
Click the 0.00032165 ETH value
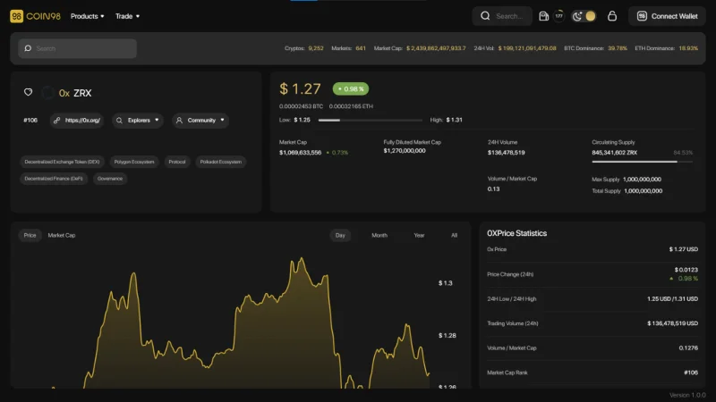tap(351, 106)
